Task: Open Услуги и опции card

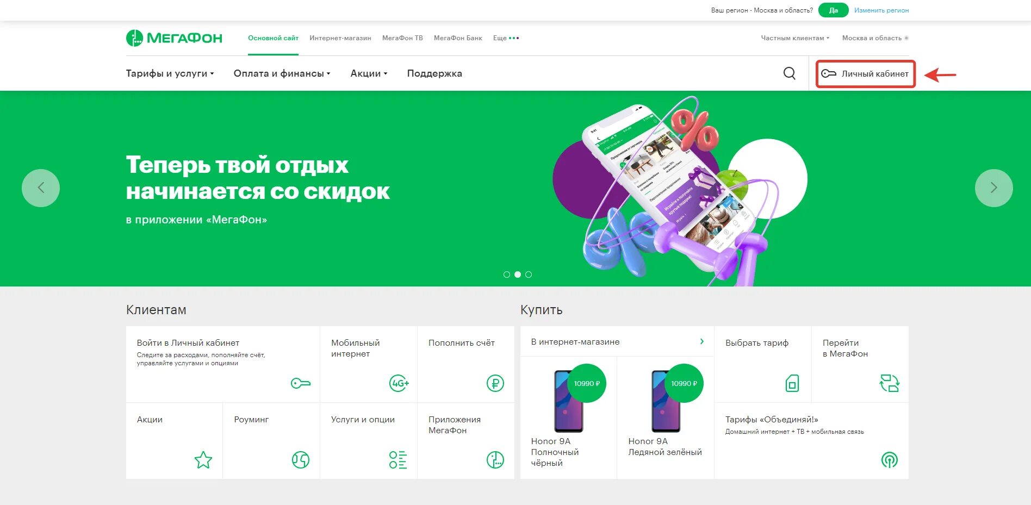Action: [369, 441]
